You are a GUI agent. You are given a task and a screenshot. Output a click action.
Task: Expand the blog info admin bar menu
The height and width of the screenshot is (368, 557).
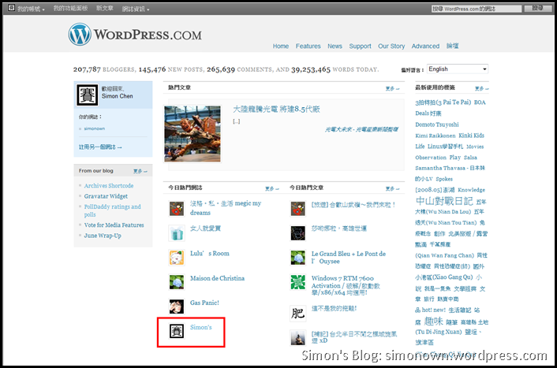(136, 9)
